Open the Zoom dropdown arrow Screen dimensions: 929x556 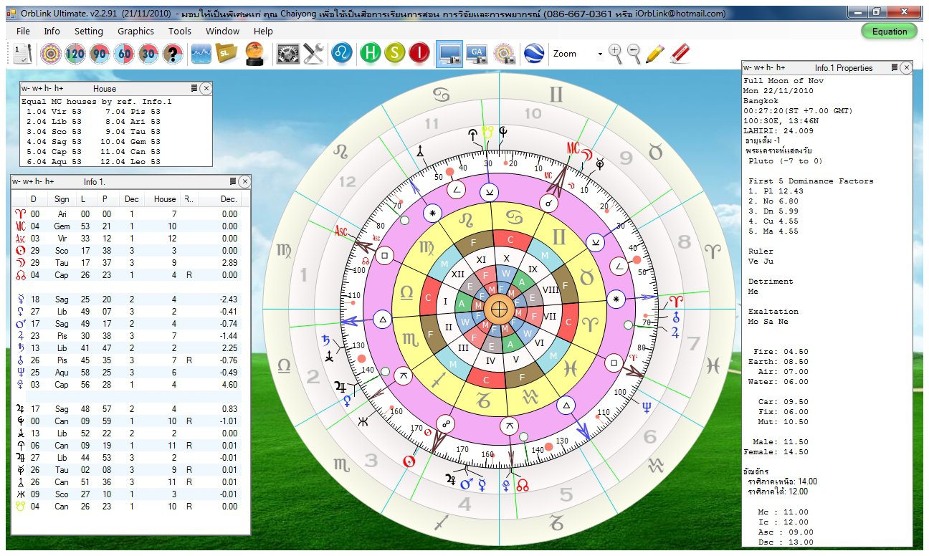(599, 54)
